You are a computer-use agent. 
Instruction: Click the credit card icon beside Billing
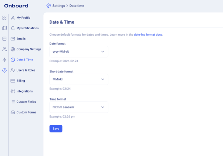[13, 81]
